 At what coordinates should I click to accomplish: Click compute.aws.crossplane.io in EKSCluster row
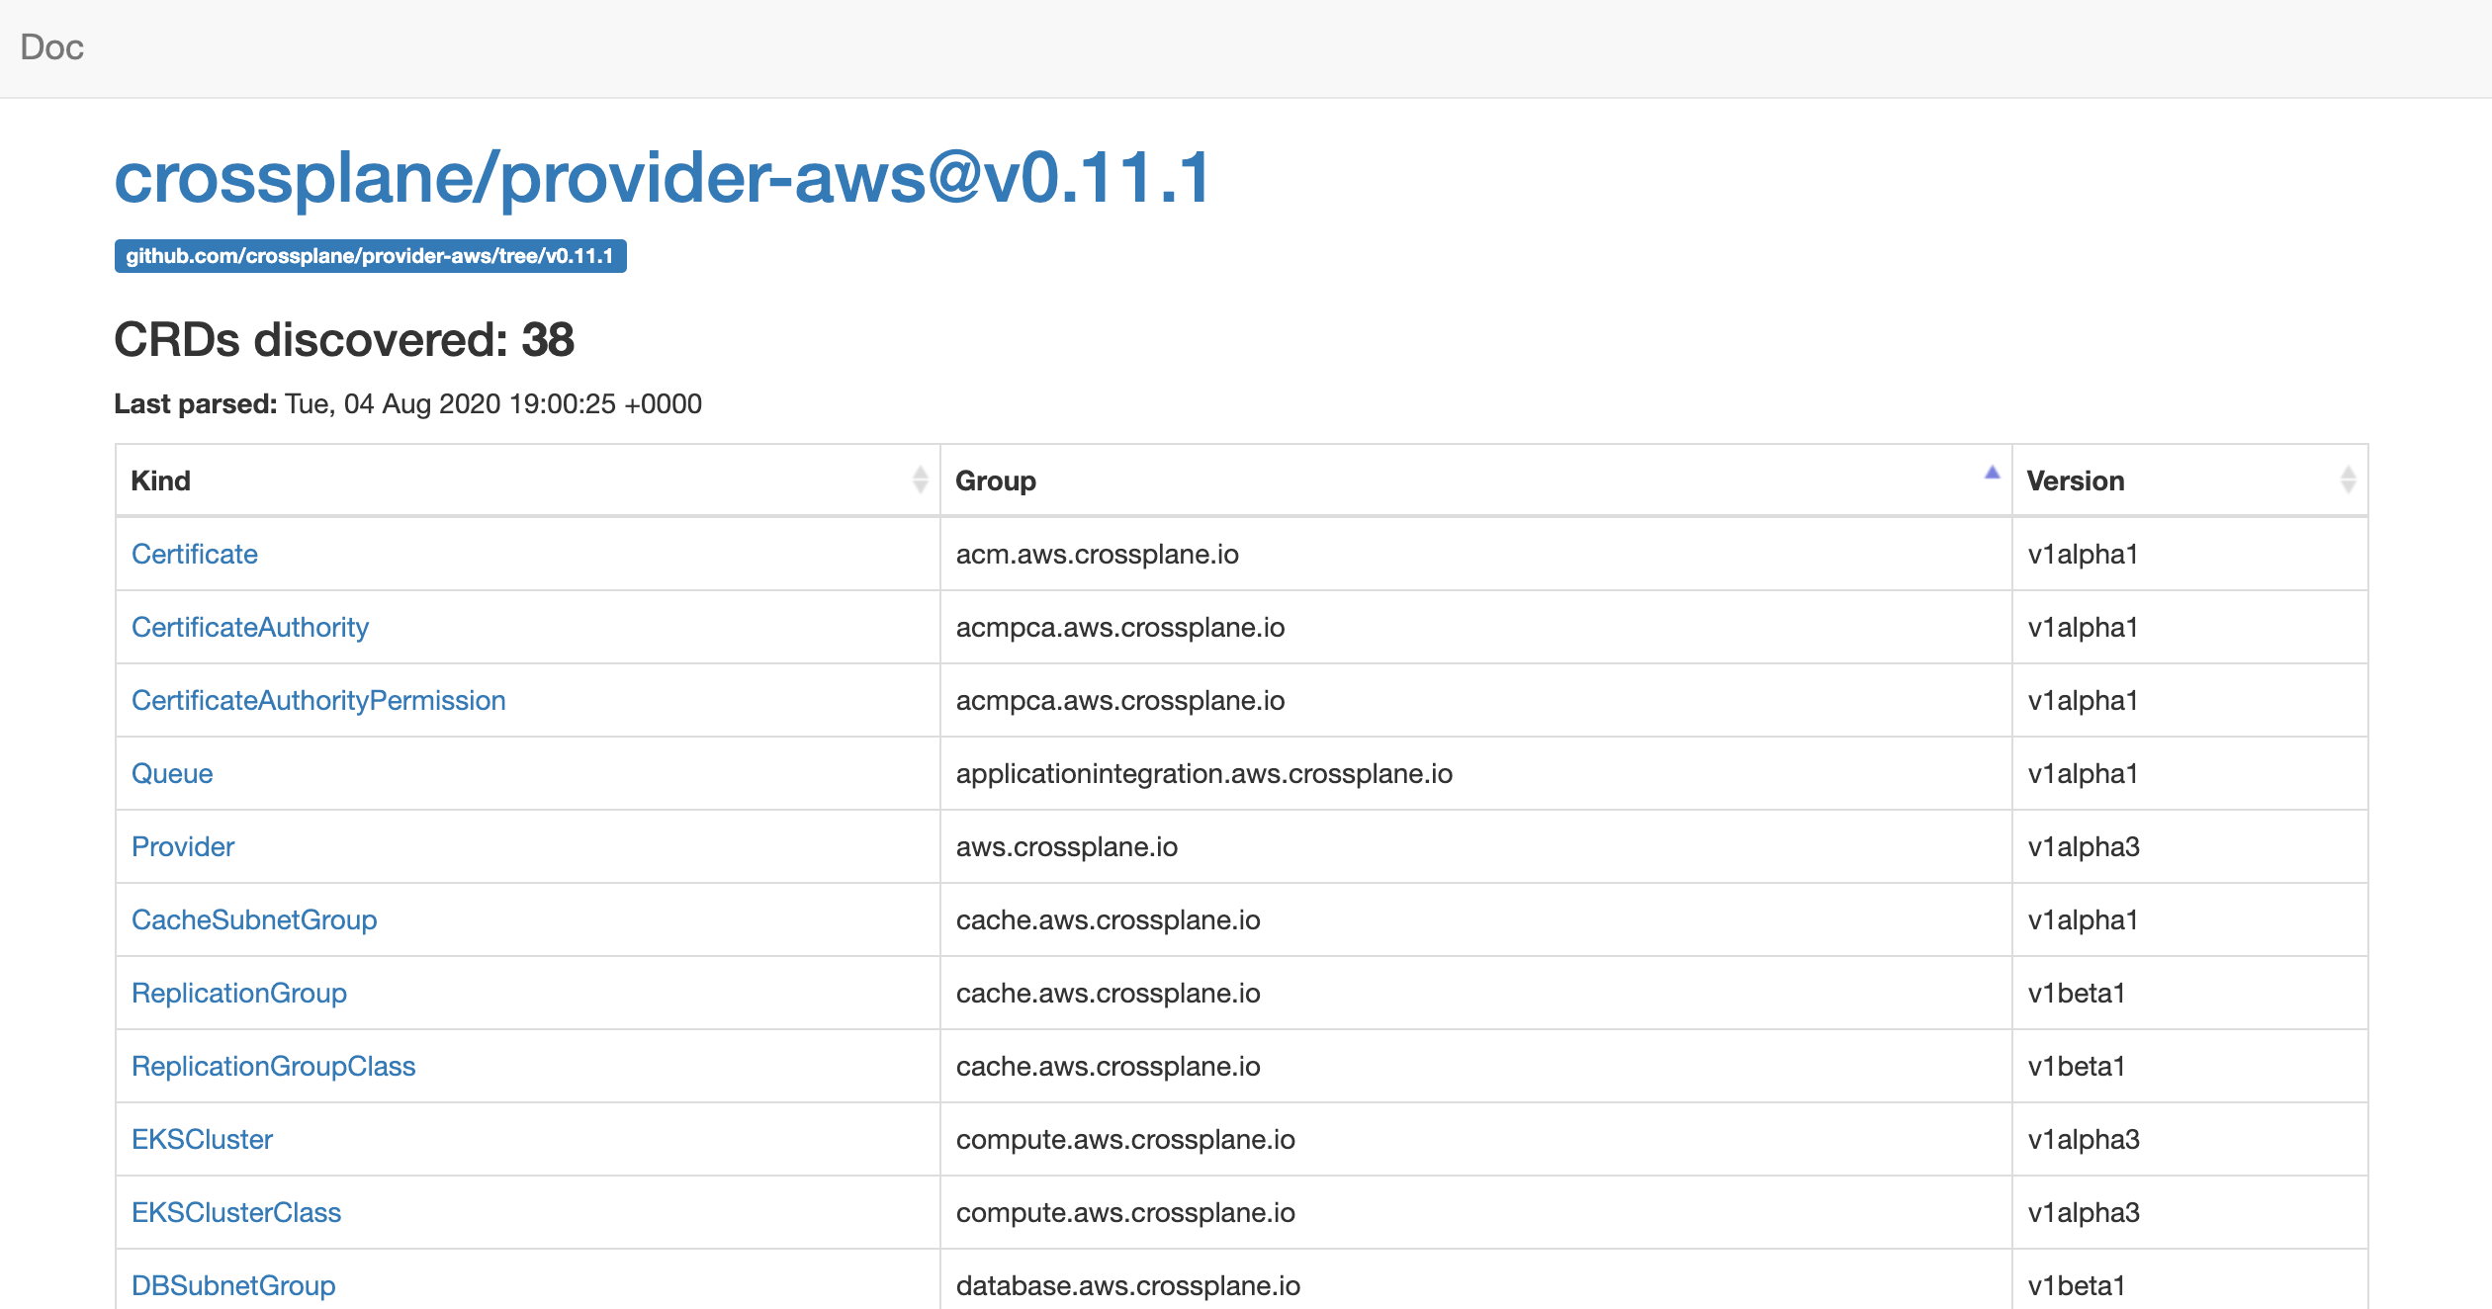[x=1125, y=1139]
